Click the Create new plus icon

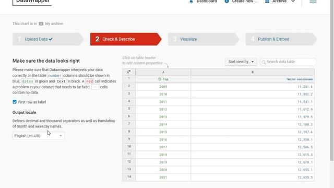click(227, 2)
